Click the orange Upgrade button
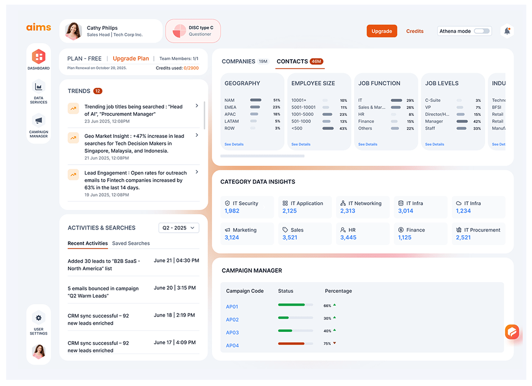The height and width of the screenshot is (386, 532). click(382, 31)
